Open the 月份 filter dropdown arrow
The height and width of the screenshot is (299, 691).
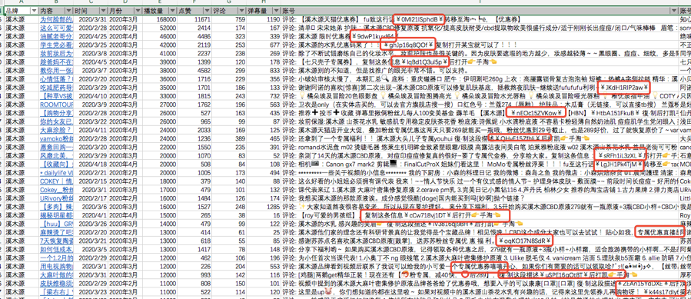point(137,10)
